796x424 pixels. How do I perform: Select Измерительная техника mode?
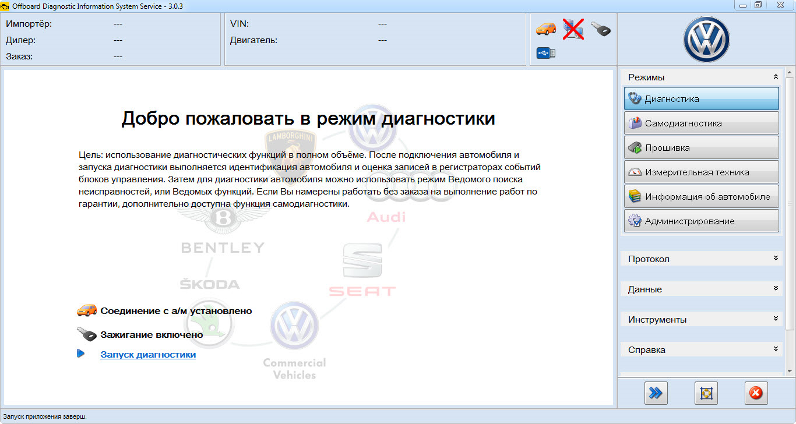click(702, 172)
